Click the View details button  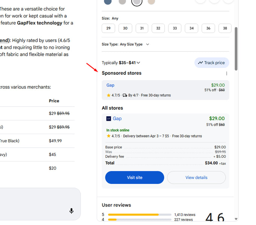click(x=196, y=177)
